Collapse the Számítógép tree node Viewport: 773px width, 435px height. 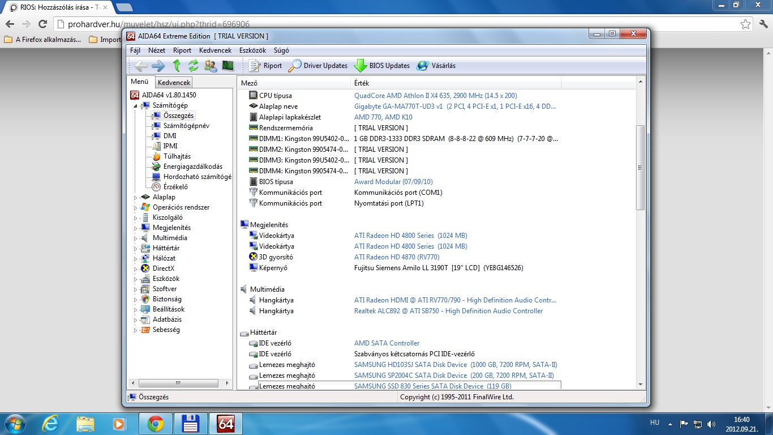pos(135,106)
